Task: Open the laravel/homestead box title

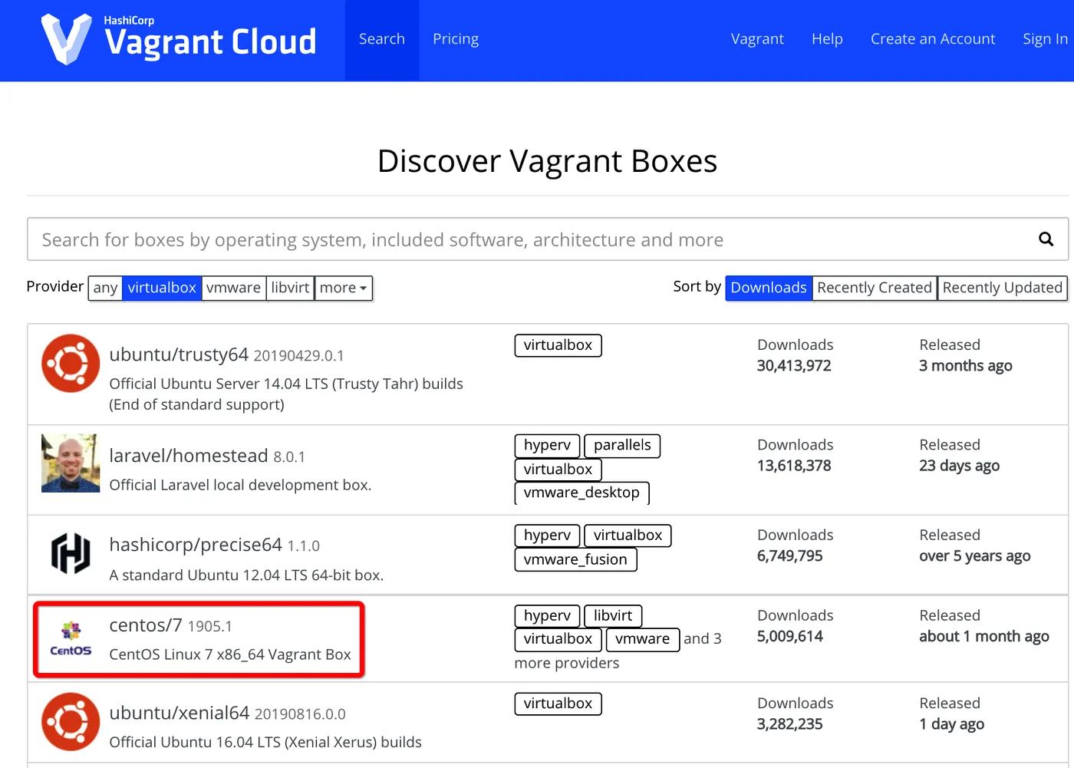Action: pos(189,456)
